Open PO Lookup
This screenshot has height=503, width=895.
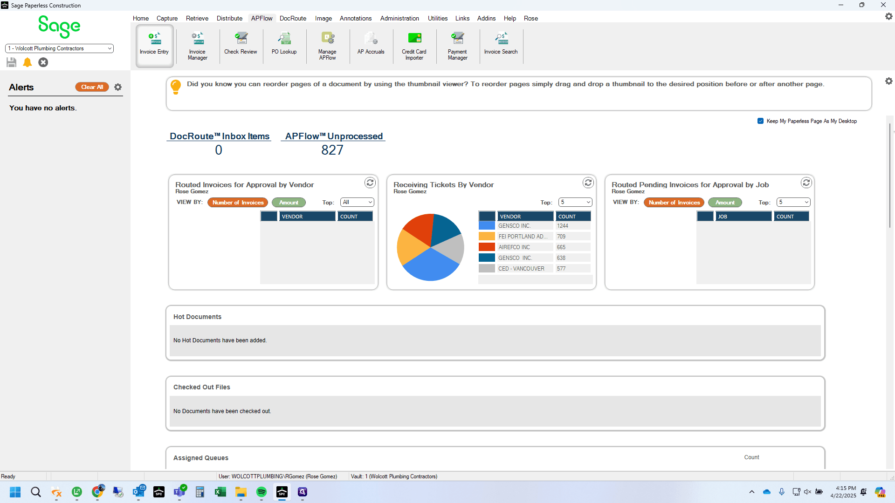coord(284,45)
